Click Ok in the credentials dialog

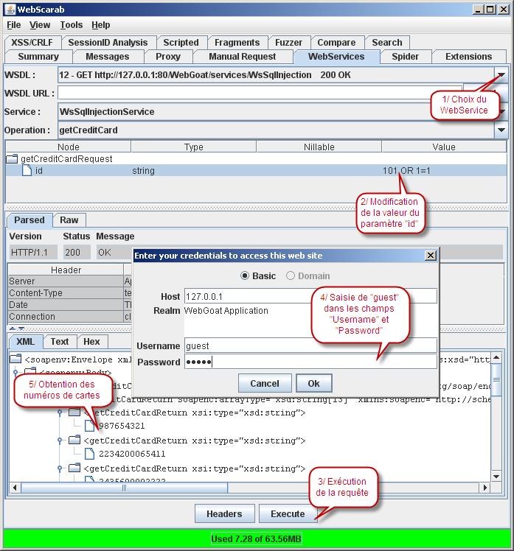[x=313, y=384]
